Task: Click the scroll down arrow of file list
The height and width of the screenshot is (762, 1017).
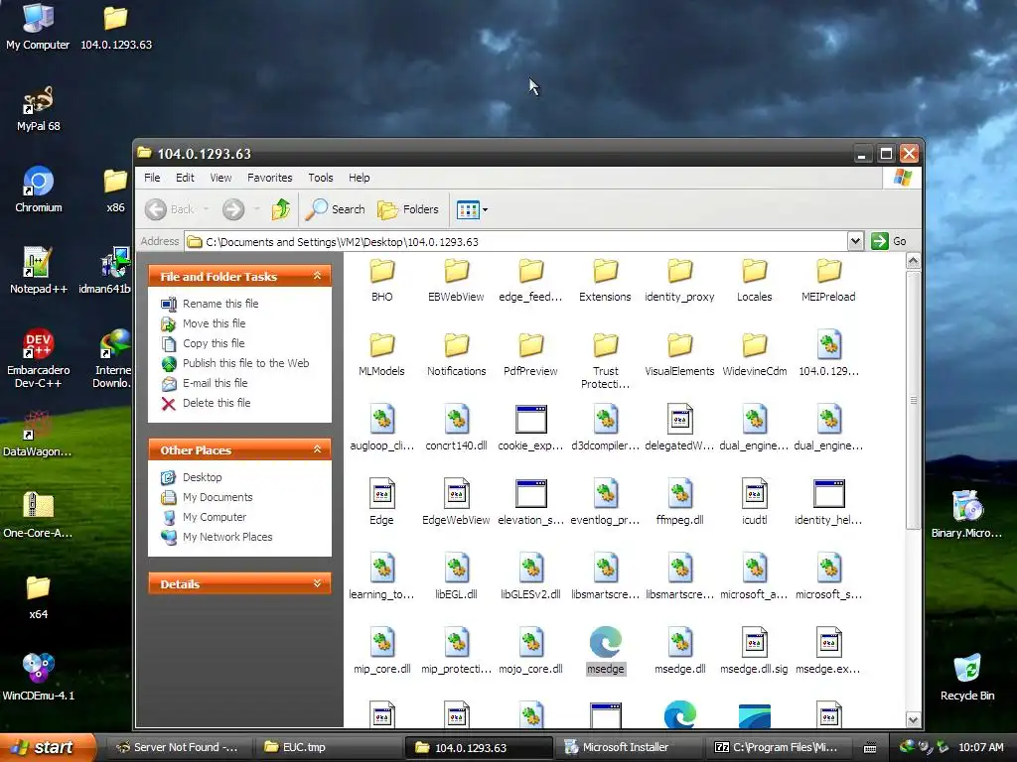Action: tap(913, 719)
